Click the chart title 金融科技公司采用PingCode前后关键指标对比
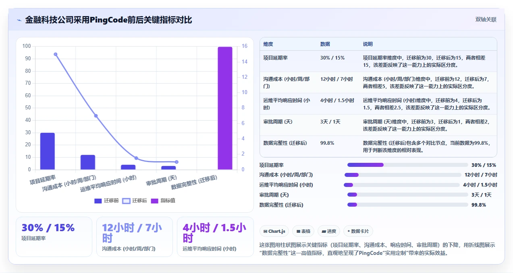This screenshot has height=273, width=513. 109,20
